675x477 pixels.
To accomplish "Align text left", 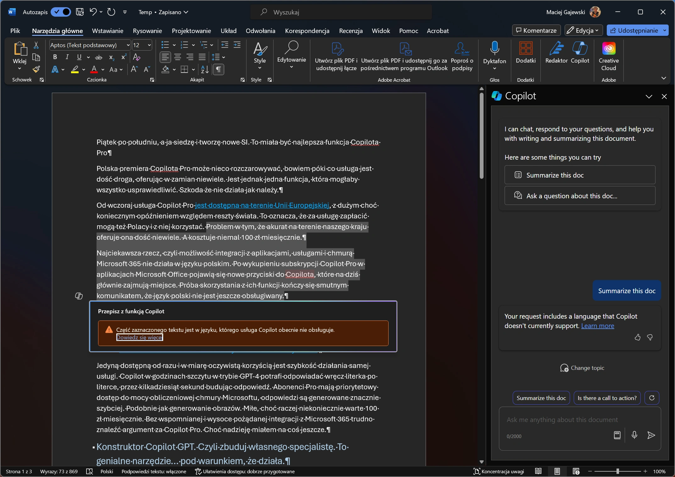I will (x=165, y=57).
